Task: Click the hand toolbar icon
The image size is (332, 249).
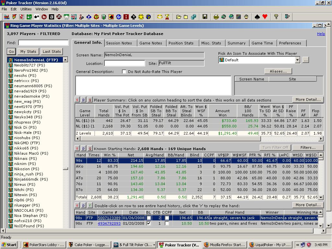Action: (246, 17)
